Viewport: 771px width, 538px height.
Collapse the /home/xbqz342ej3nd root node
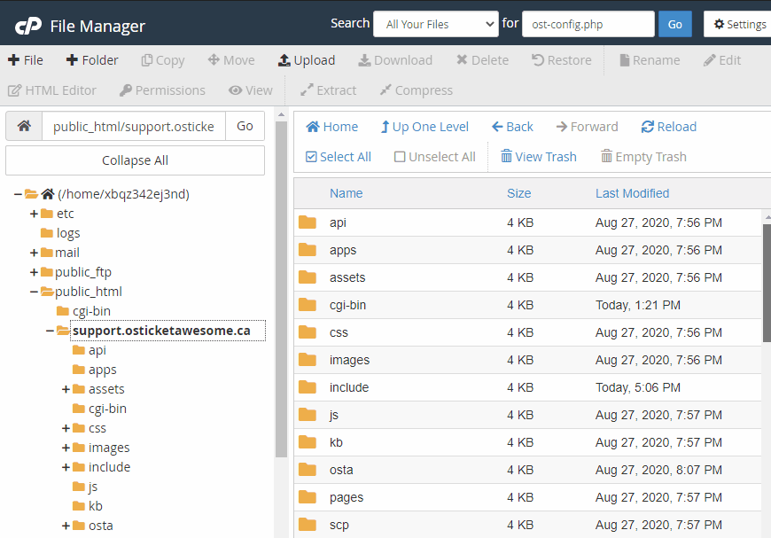tap(17, 194)
